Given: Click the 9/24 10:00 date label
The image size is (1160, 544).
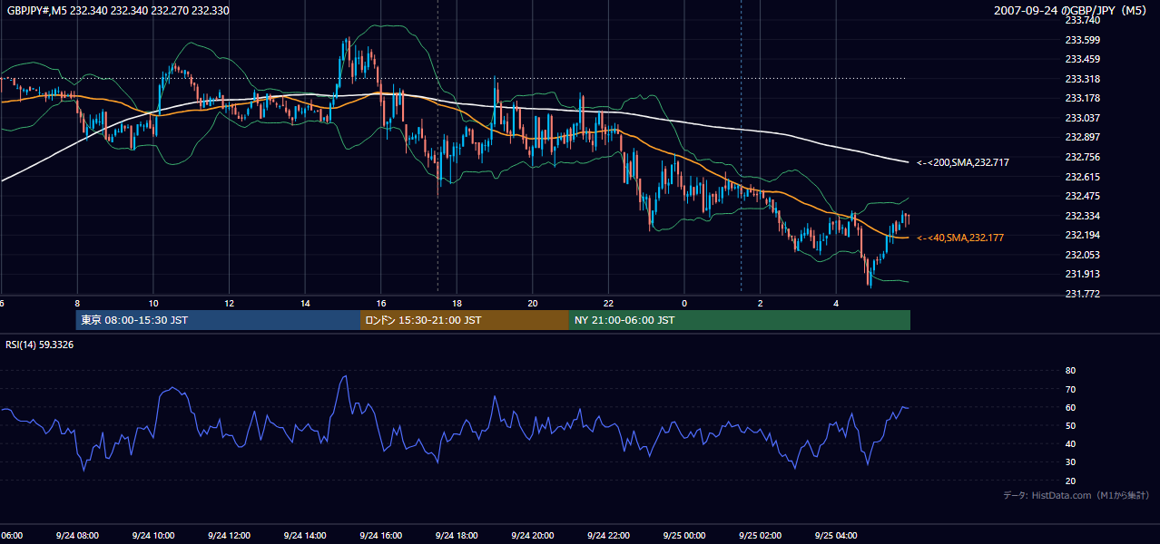Looking at the screenshot, I should tap(152, 536).
